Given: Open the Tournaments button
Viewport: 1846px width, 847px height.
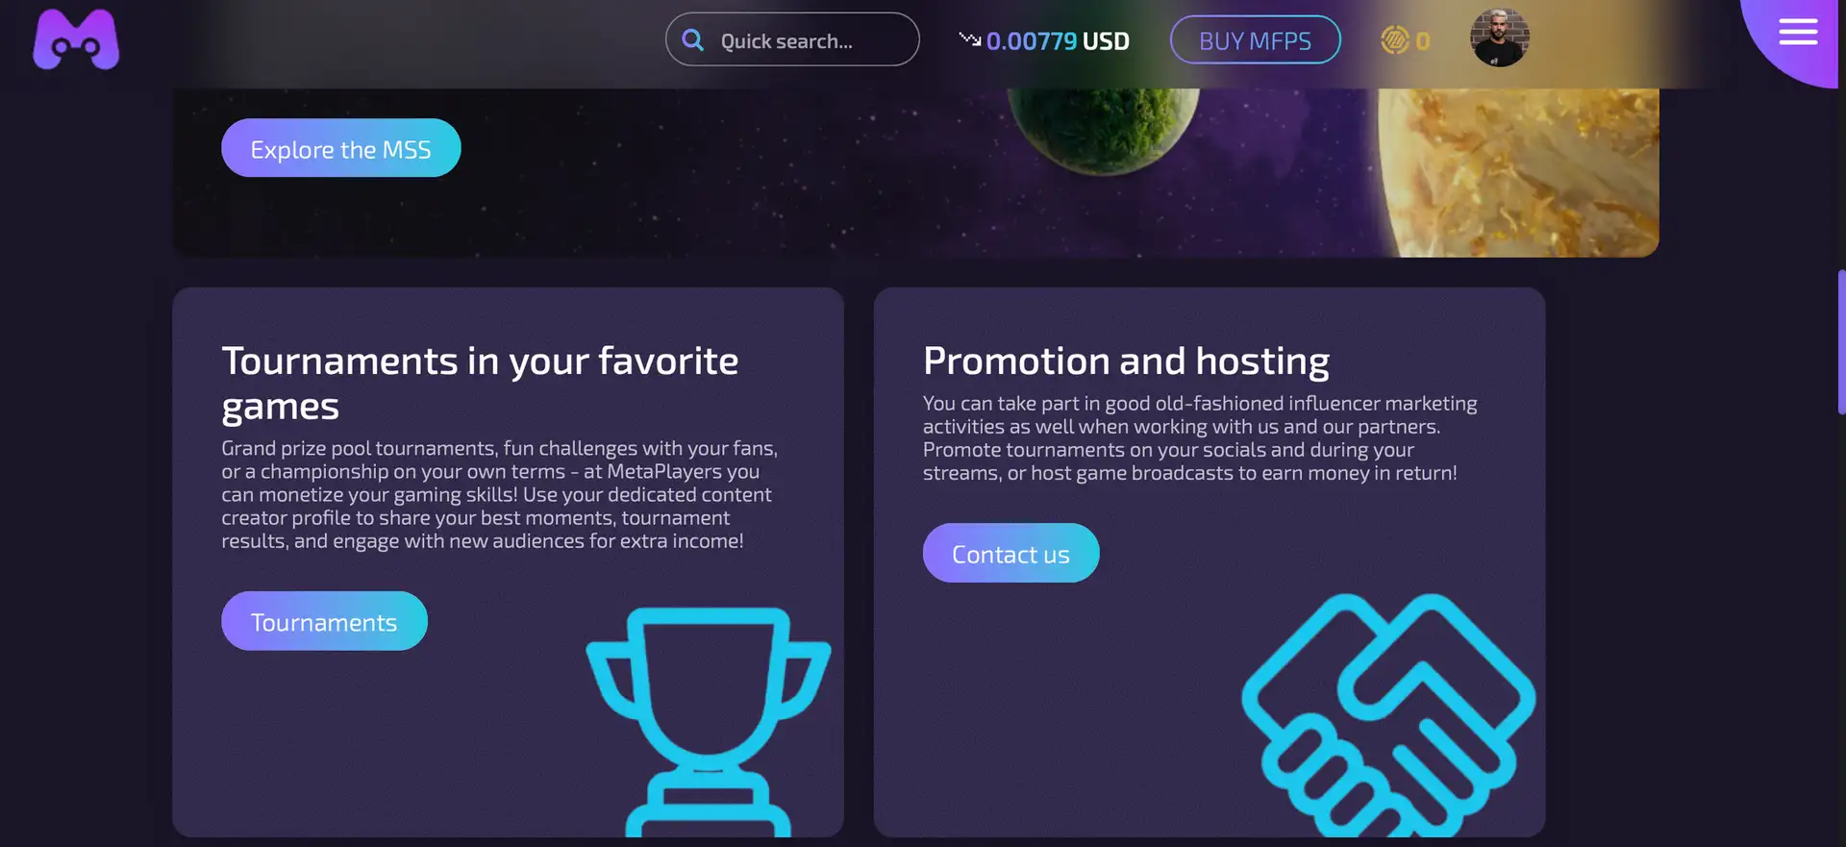Looking at the screenshot, I should 324,621.
